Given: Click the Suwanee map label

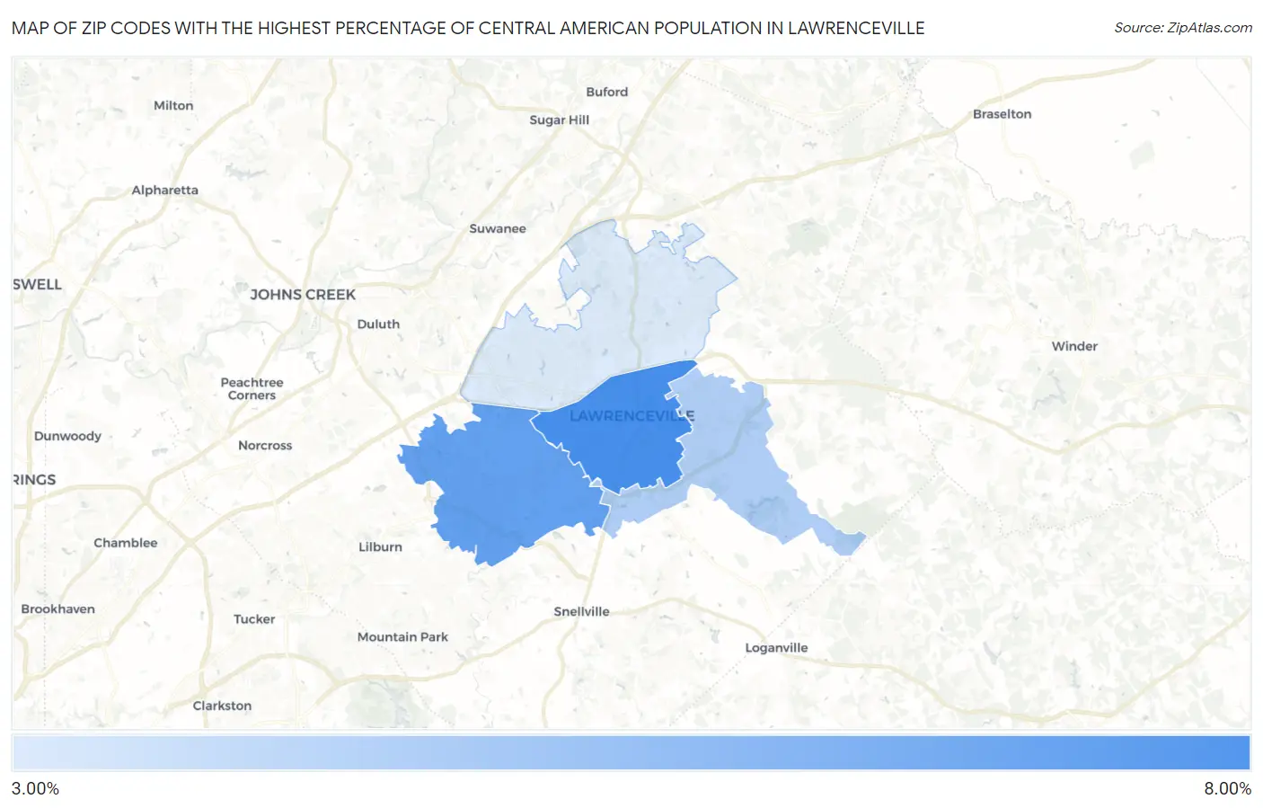Looking at the screenshot, I should (498, 229).
